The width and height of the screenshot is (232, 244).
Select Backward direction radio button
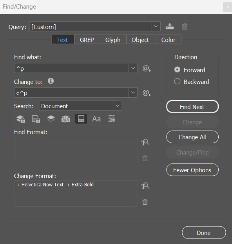click(177, 81)
